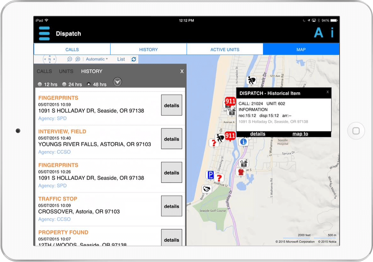Click the Seaside Golf Course map label

[213, 210]
